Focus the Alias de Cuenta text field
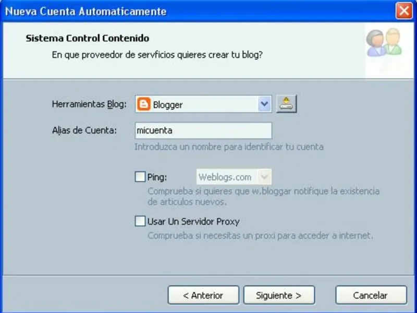Screen dimensions: 417x313 tap(203, 130)
